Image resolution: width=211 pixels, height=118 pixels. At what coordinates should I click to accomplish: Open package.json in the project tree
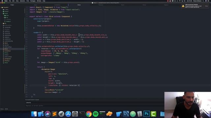(8, 59)
